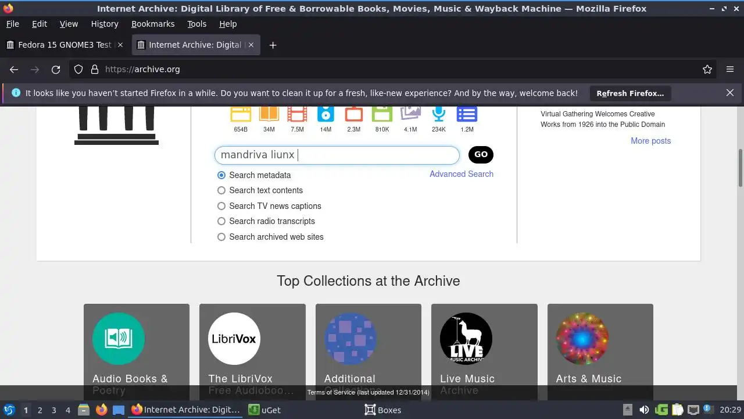The width and height of the screenshot is (744, 419).
Task: Click the page vertical scrollbar thumb
Action: pyautogui.click(x=740, y=168)
